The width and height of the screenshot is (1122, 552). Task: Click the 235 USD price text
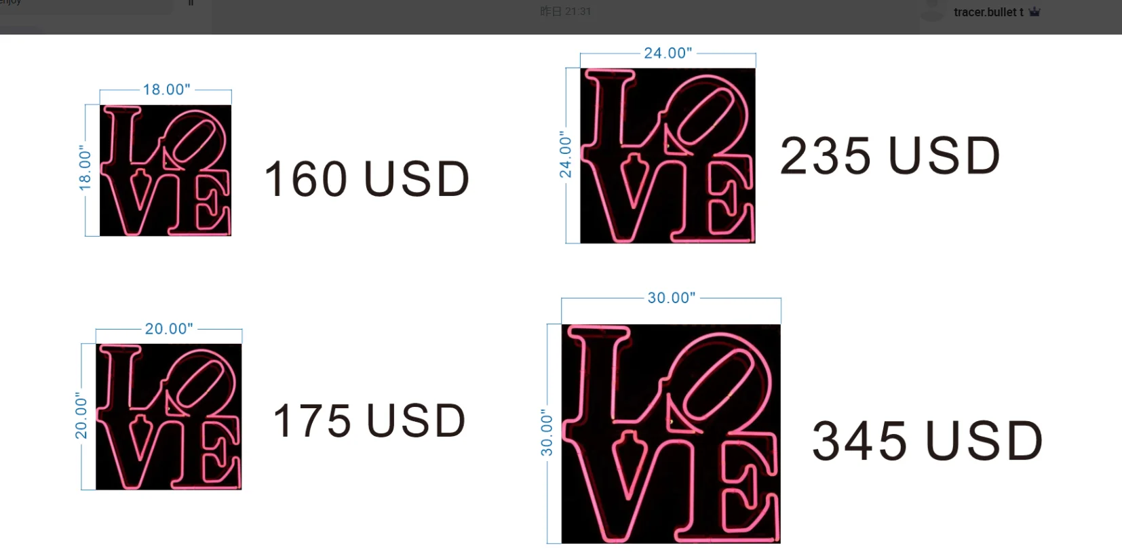pos(890,156)
